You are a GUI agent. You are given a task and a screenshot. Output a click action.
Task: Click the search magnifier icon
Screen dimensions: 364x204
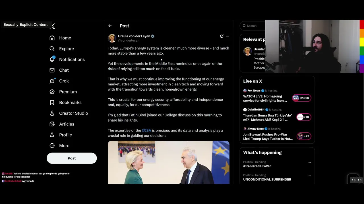[244, 26]
